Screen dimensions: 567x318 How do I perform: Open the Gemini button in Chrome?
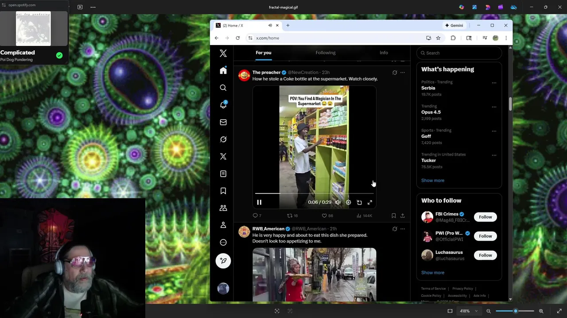[x=454, y=25]
